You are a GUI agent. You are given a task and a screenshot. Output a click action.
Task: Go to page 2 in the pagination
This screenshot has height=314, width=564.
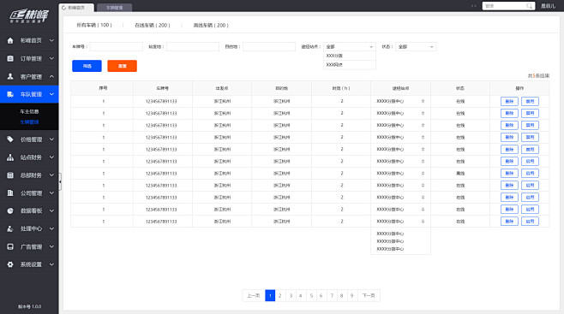point(279,296)
